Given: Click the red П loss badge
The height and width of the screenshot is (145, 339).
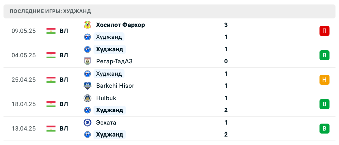Looking at the screenshot, I should (324, 31).
